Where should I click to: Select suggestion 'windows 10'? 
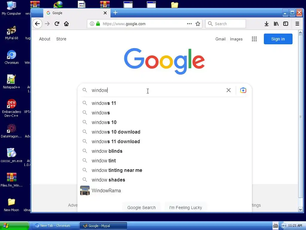pyautogui.click(x=165, y=122)
